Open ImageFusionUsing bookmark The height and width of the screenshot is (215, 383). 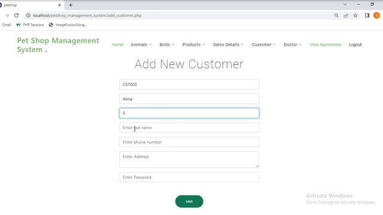click(68, 24)
